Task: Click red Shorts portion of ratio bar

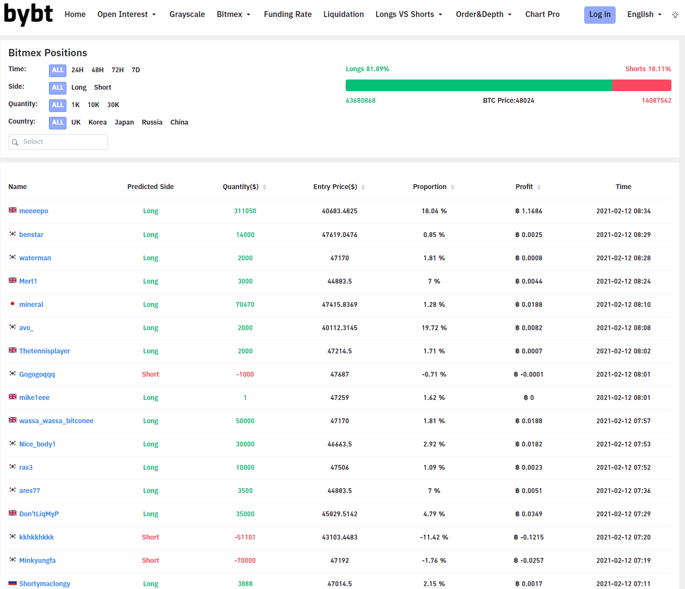Action: click(x=642, y=85)
